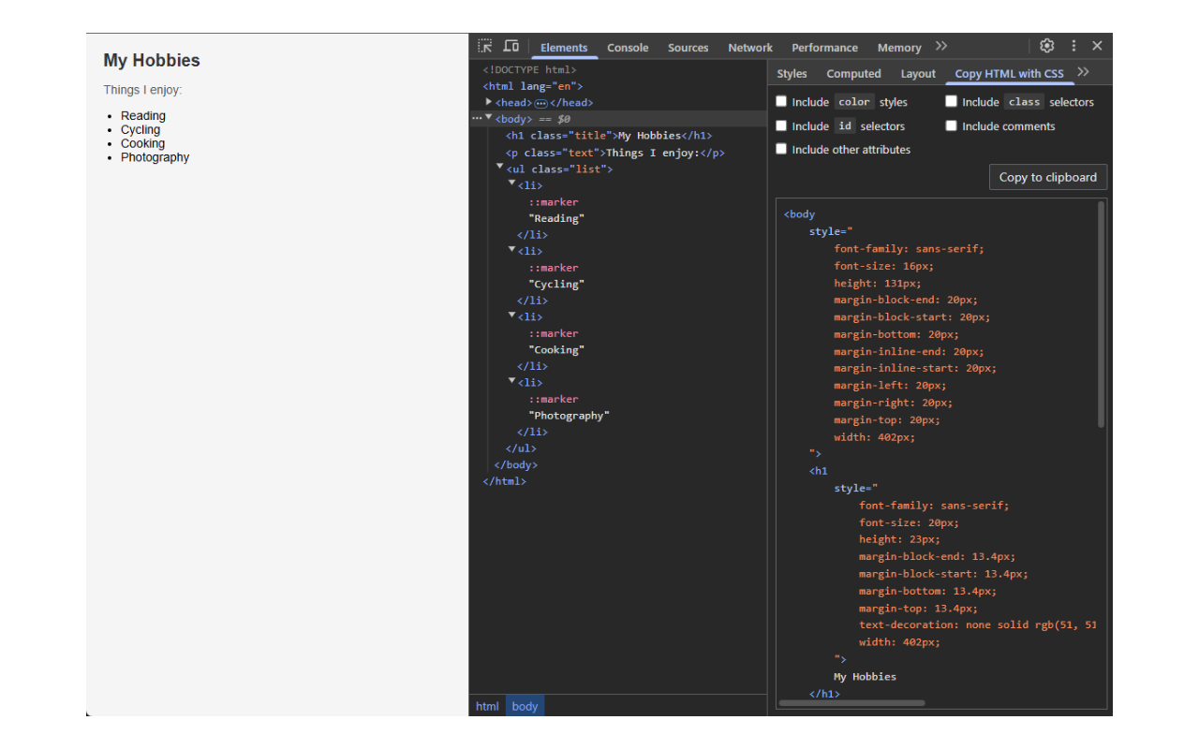
Task: Activate the inspect element picker icon
Action: tap(484, 46)
